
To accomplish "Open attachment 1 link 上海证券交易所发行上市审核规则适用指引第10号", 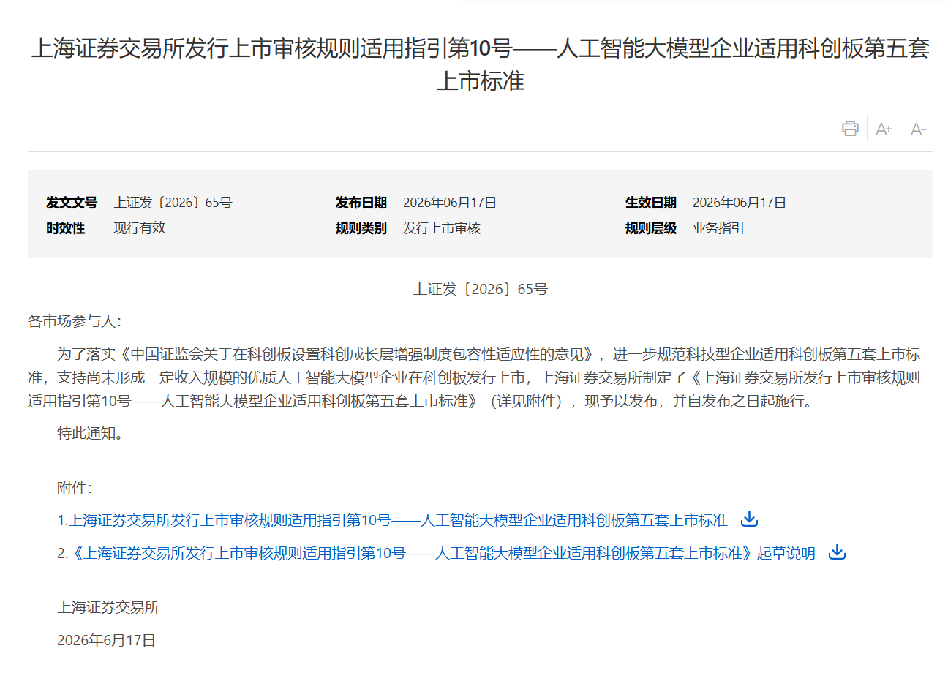I will coord(399,520).
